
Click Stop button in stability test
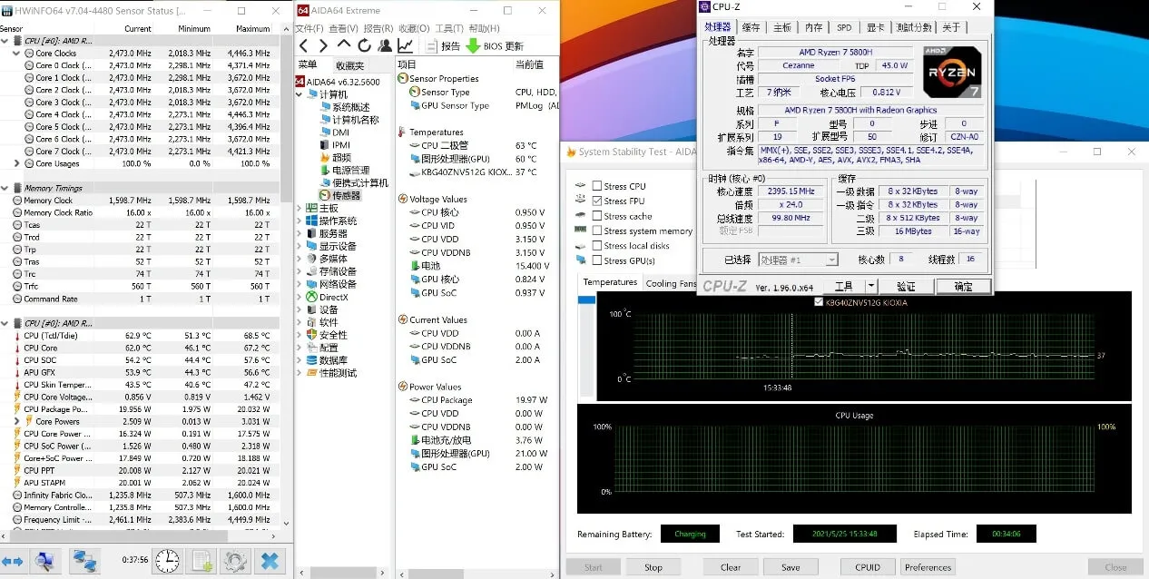(653, 567)
